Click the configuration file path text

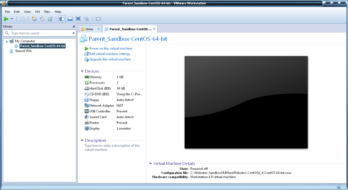(241, 173)
